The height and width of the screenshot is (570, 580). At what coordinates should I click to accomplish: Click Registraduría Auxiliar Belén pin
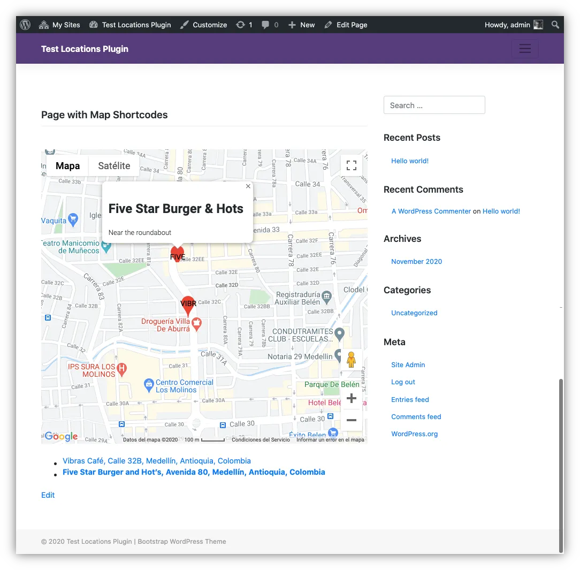326,297
